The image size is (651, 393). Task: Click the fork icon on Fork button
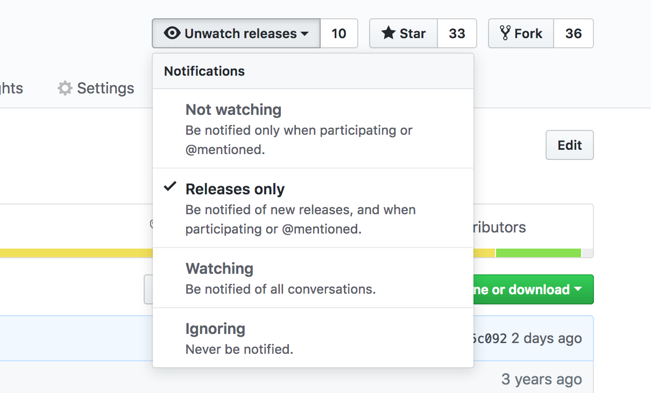tap(505, 33)
